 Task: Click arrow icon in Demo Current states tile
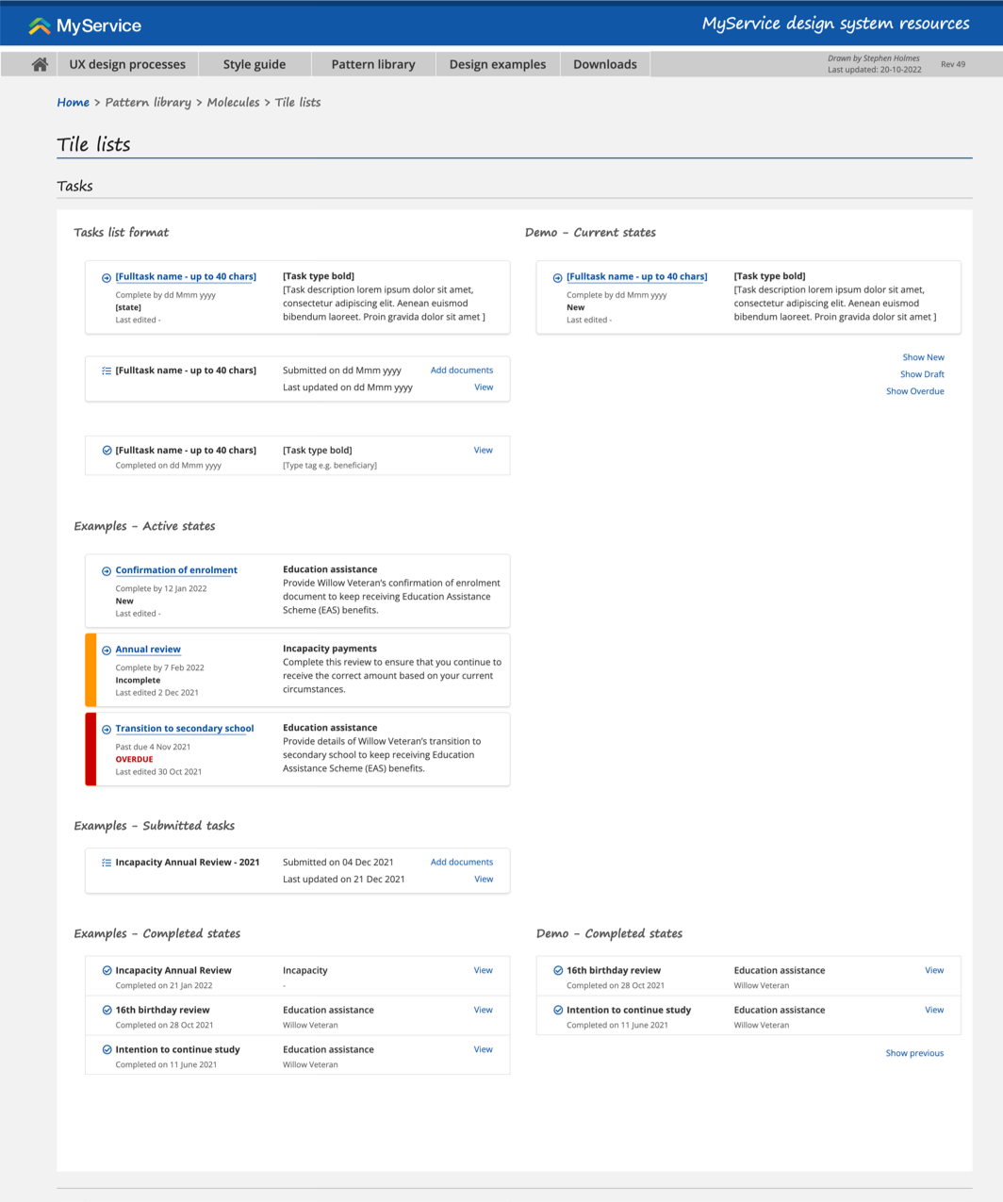pyautogui.click(x=558, y=278)
